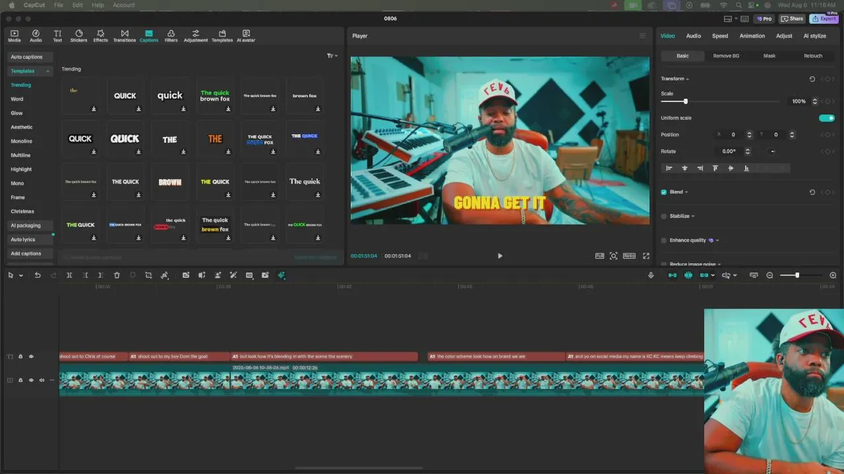Viewport: 844px width, 474px height.
Task: Open the Filters panel
Action: coord(171,36)
